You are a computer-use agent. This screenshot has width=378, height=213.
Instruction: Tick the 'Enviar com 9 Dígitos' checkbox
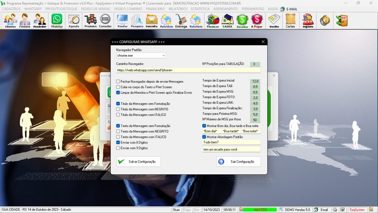click(119, 148)
